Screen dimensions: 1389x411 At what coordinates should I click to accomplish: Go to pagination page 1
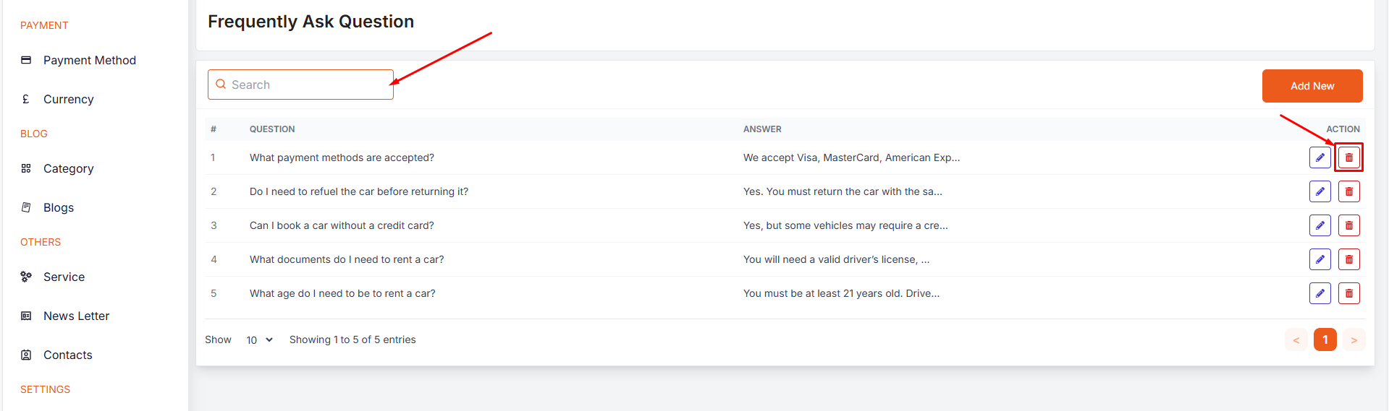1325,339
